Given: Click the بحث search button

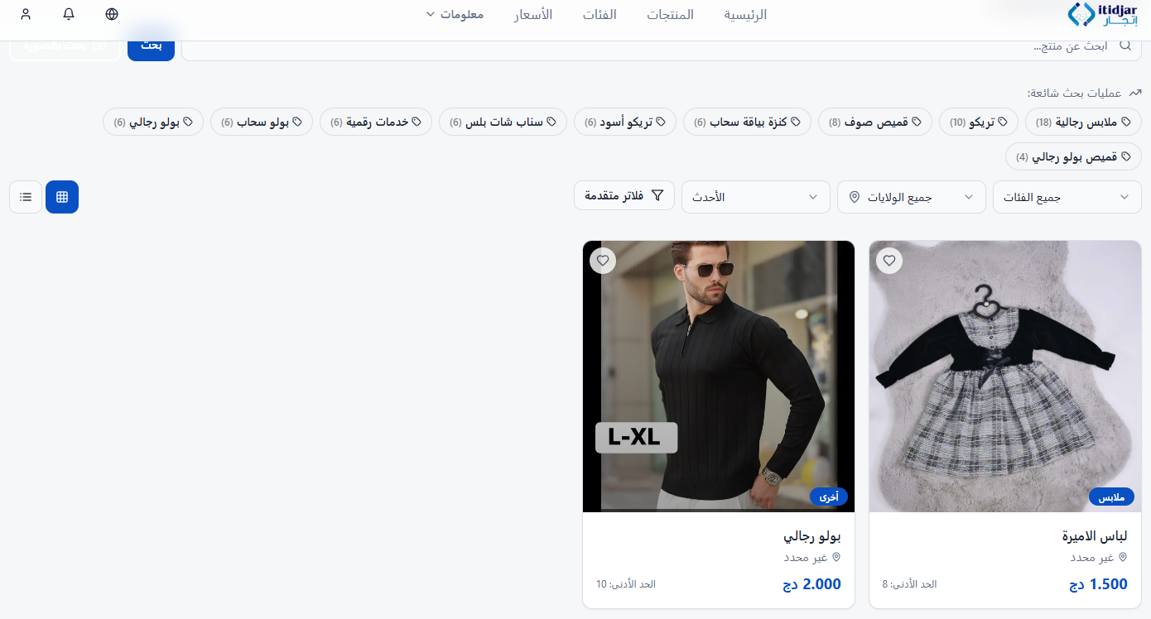Looking at the screenshot, I should [151, 46].
